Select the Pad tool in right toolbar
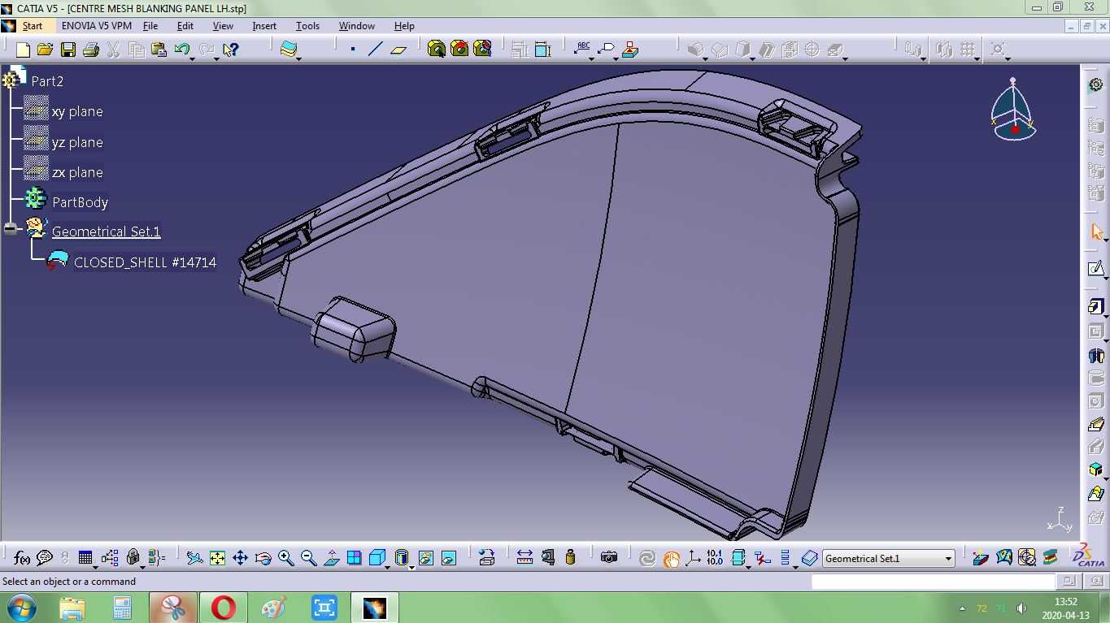 1095,306
